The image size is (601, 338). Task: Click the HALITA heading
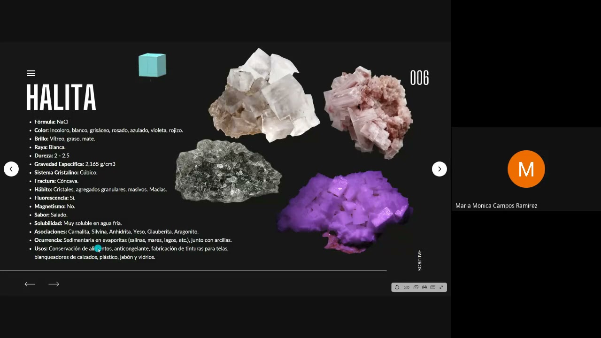click(x=61, y=98)
